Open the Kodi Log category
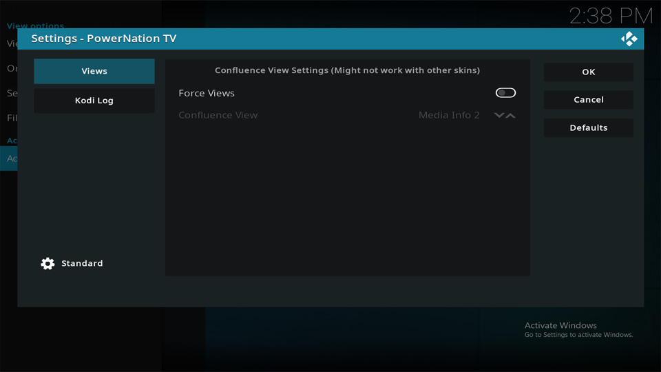This screenshot has width=661, height=372. click(x=94, y=101)
